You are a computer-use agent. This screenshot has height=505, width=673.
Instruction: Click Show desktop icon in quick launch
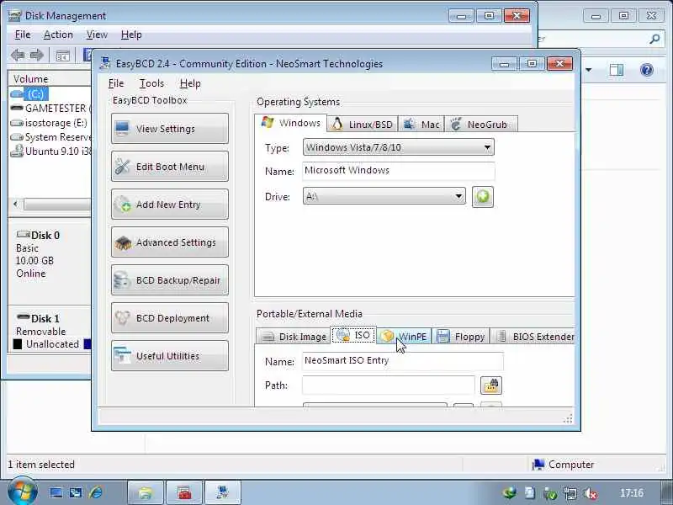click(56, 492)
